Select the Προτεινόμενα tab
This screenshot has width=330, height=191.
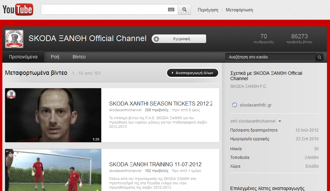[x=23, y=57]
